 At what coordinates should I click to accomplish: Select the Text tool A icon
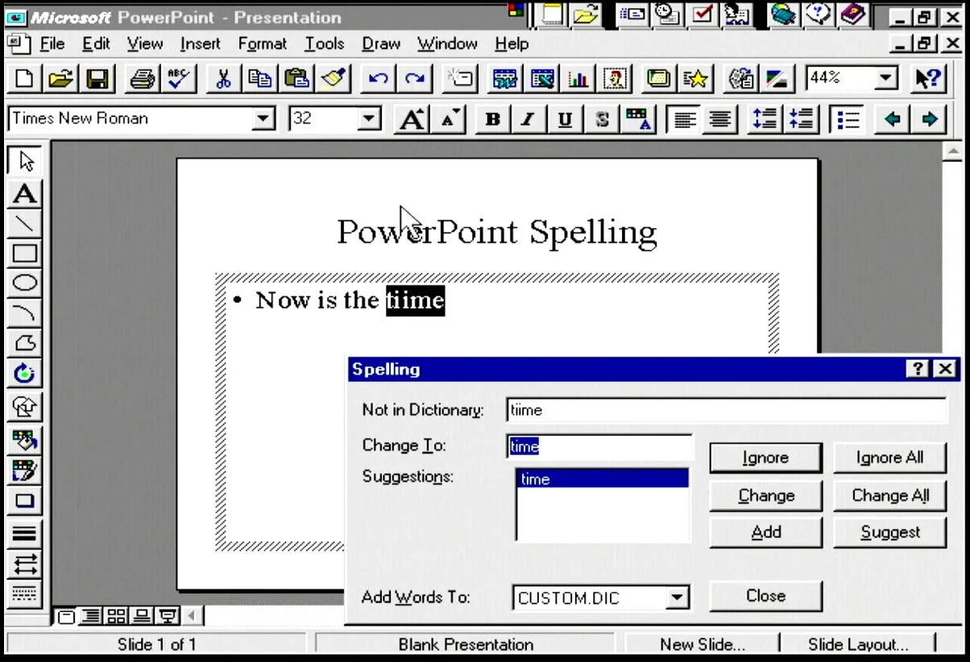point(25,194)
